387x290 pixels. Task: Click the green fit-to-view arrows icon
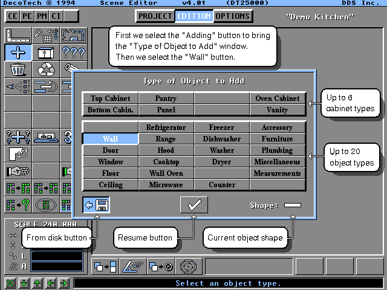10,283
